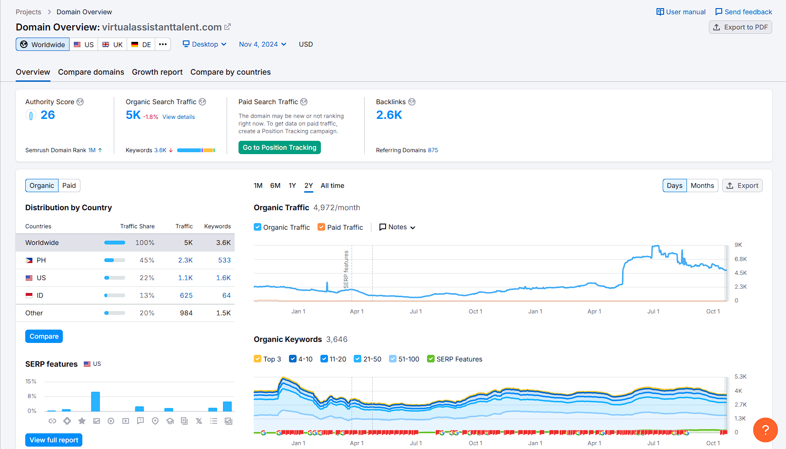Screen dimensions: 786x449
Task: Open the orange help question mark button
Action: (766, 430)
